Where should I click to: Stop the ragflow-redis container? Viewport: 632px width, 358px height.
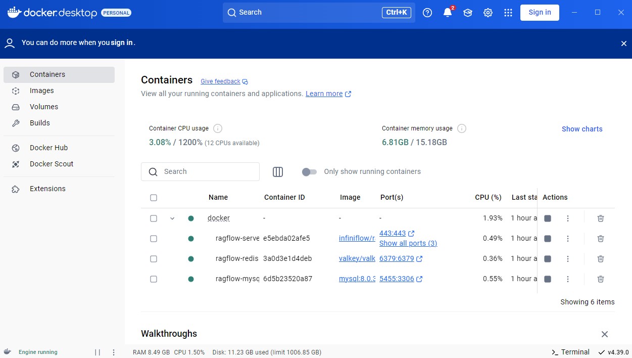[x=548, y=259]
